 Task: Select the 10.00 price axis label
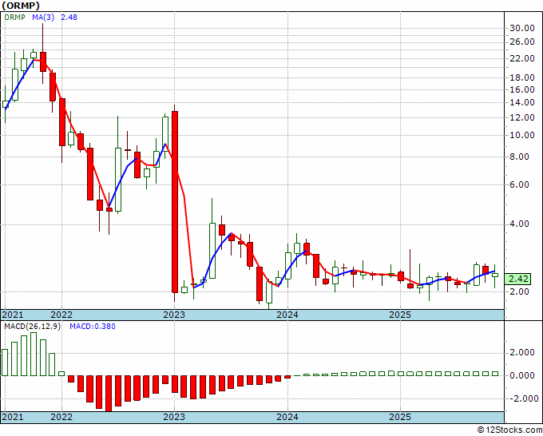tap(522, 135)
